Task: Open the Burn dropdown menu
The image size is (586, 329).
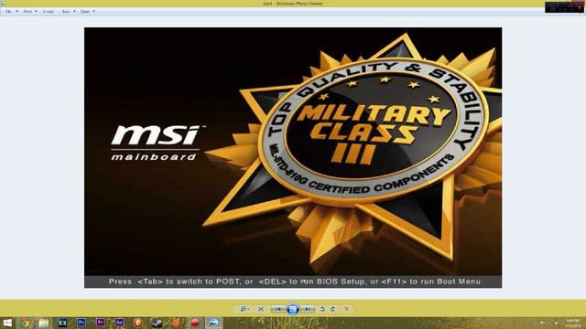Action: click(69, 12)
